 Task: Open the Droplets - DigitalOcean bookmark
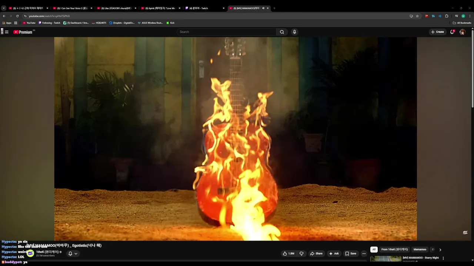[122, 23]
